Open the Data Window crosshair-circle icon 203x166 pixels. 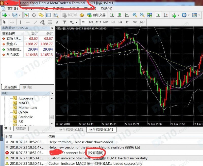coord(34,15)
